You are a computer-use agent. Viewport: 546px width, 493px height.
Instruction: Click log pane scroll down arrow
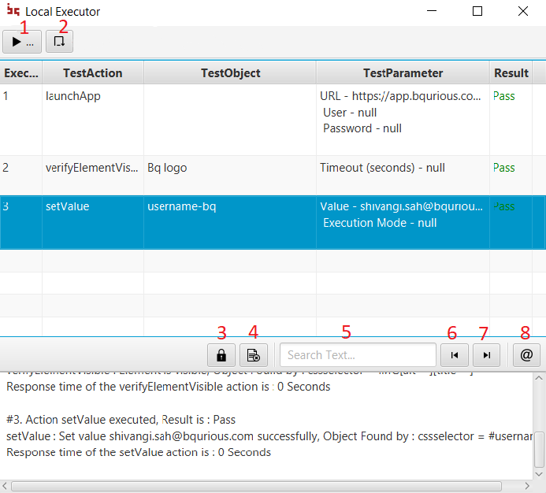[x=539, y=474]
